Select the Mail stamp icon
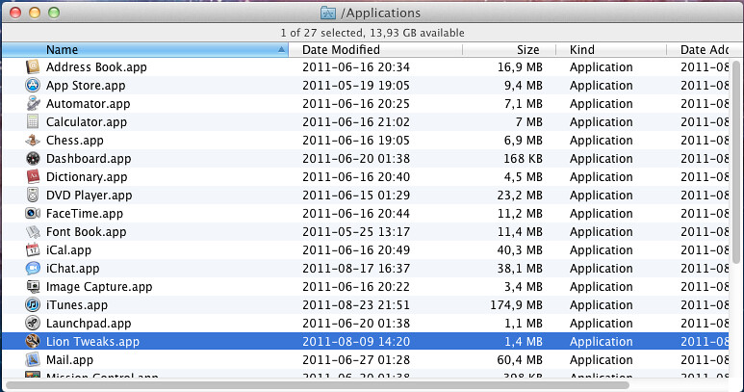The height and width of the screenshot is (392, 744). pos(33,359)
